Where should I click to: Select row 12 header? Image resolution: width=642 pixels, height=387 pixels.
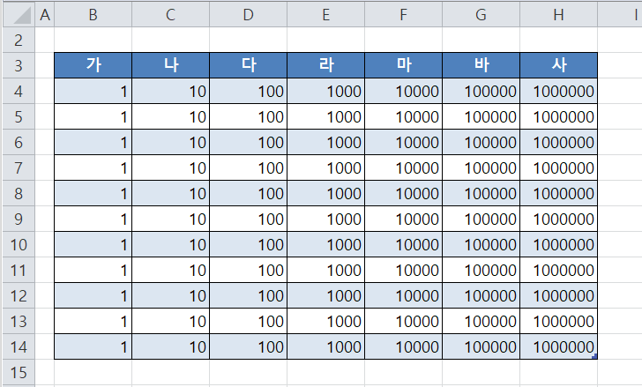19,295
